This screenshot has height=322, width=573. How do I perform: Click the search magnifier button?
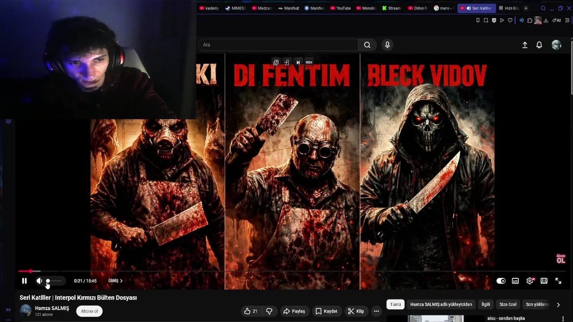[x=367, y=45]
